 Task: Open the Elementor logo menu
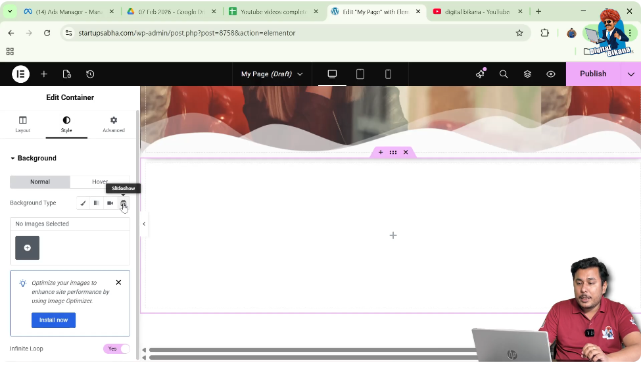[x=20, y=74]
